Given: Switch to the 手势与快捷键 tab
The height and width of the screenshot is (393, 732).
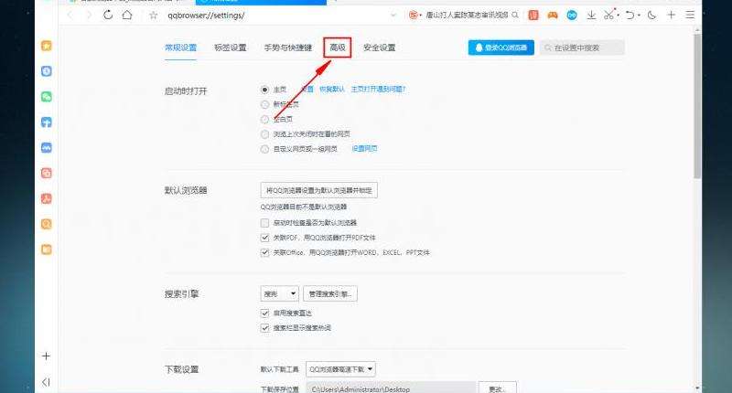Looking at the screenshot, I should click(288, 48).
